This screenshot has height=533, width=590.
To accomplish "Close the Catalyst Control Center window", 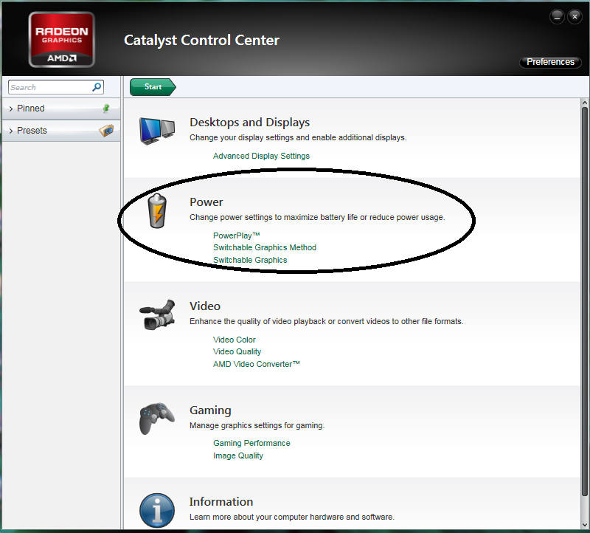I will click(x=575, y=17).
